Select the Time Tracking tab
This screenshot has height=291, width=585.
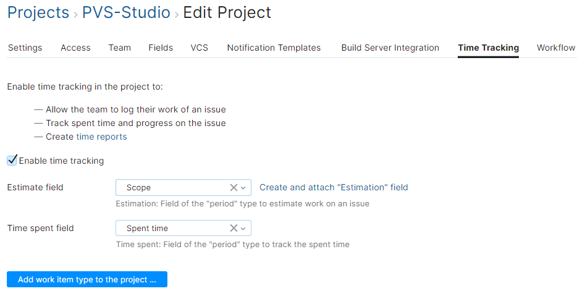488,48
